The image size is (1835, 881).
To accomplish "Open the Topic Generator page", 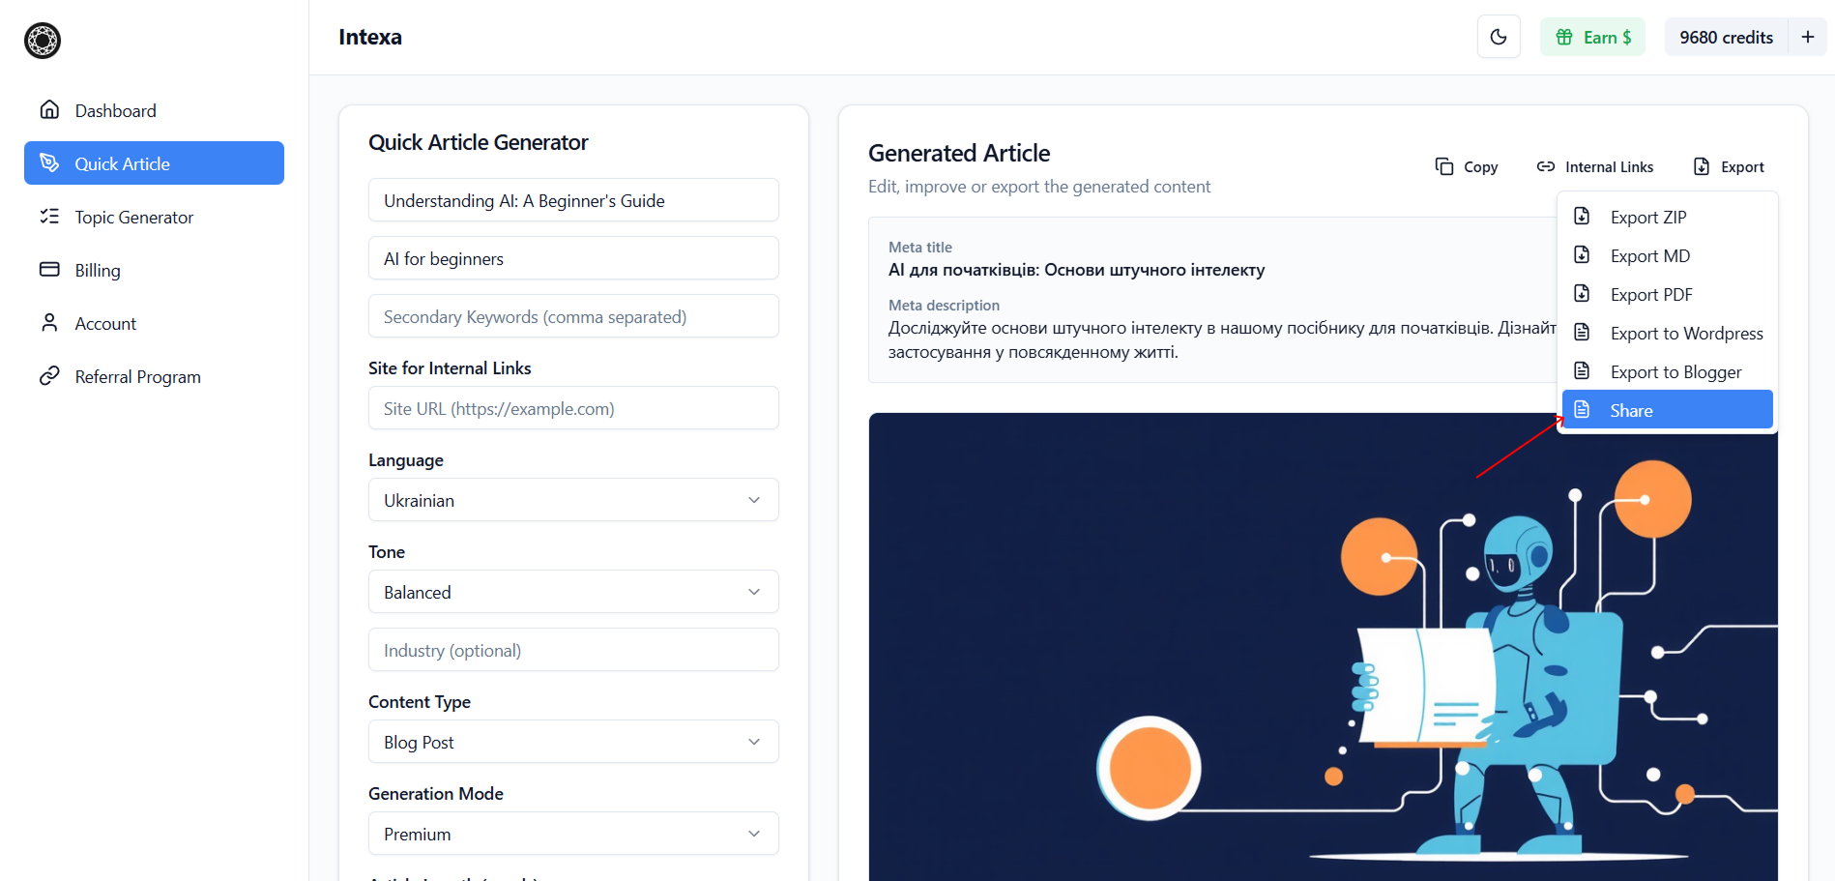I will point(133,217).
